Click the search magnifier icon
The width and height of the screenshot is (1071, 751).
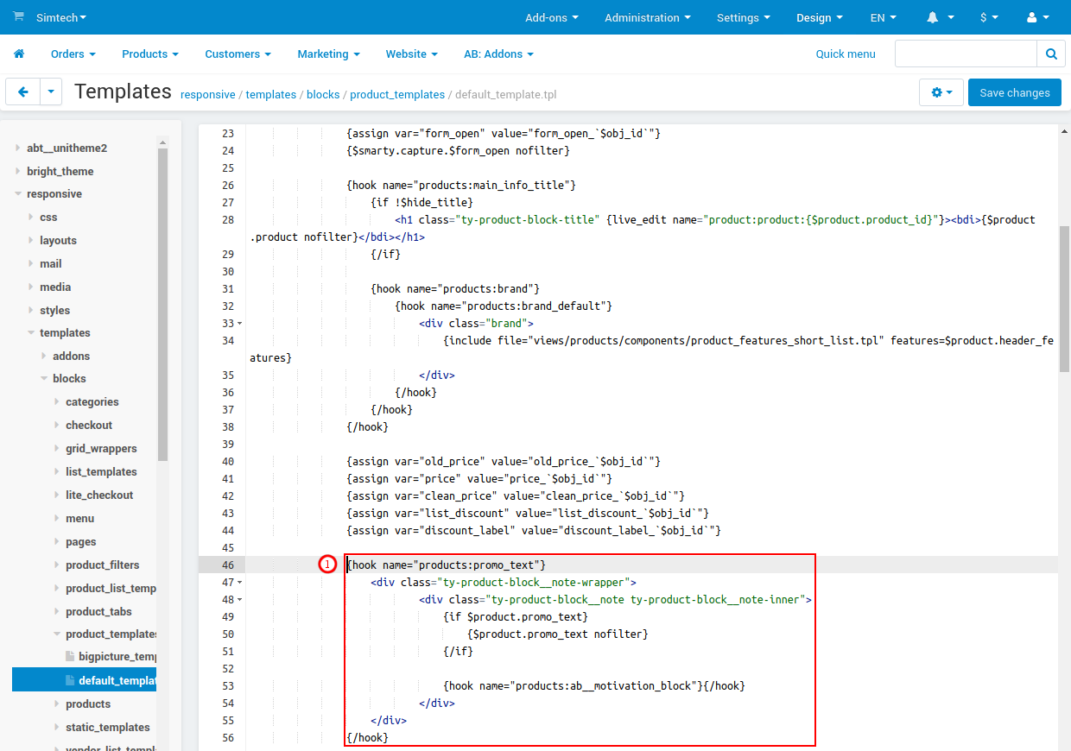click(1050, 53)
